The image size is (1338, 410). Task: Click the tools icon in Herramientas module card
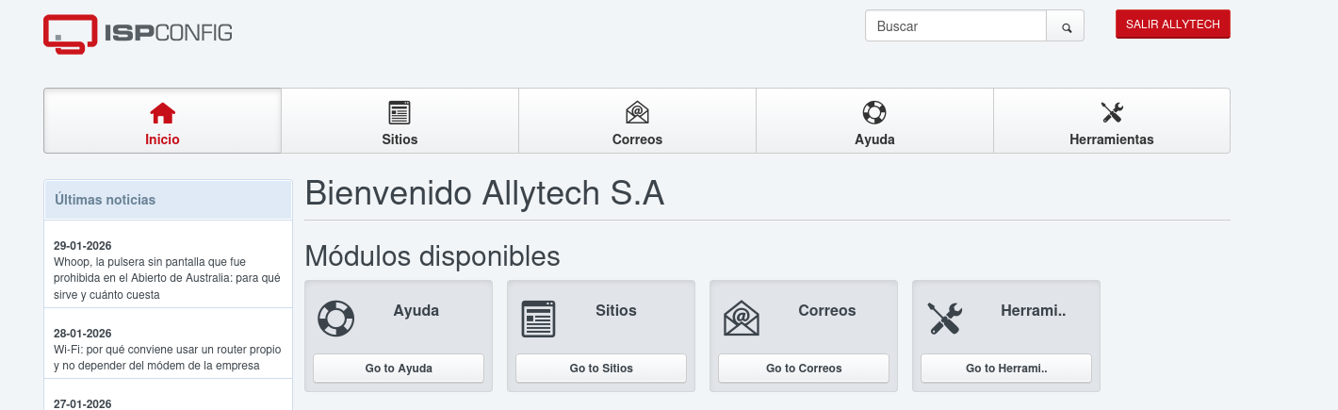pos(944,319)
